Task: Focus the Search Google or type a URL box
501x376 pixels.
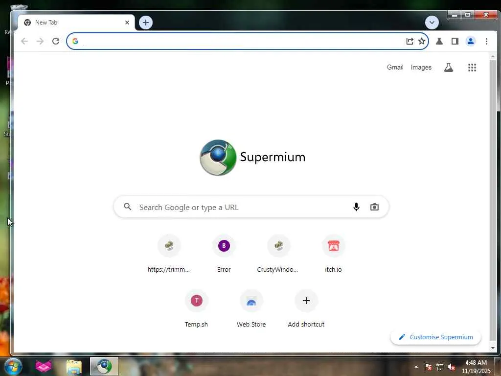Action: pyautogui.click(x=251, y=207)
